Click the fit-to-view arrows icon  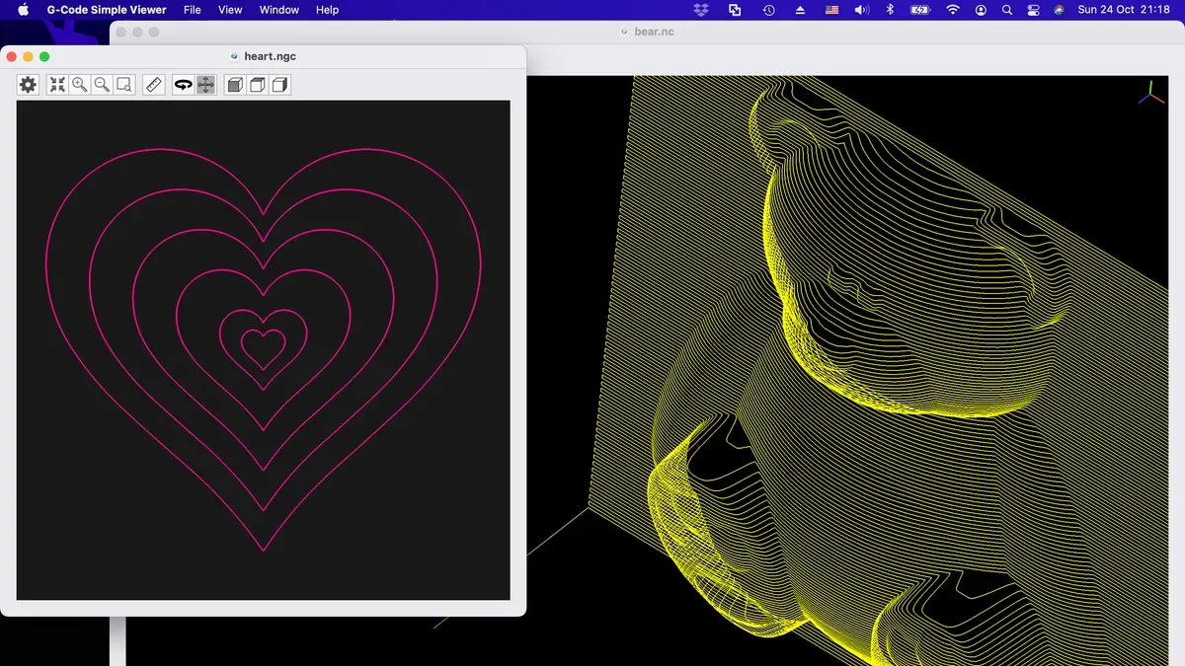(x=57, y=85)
